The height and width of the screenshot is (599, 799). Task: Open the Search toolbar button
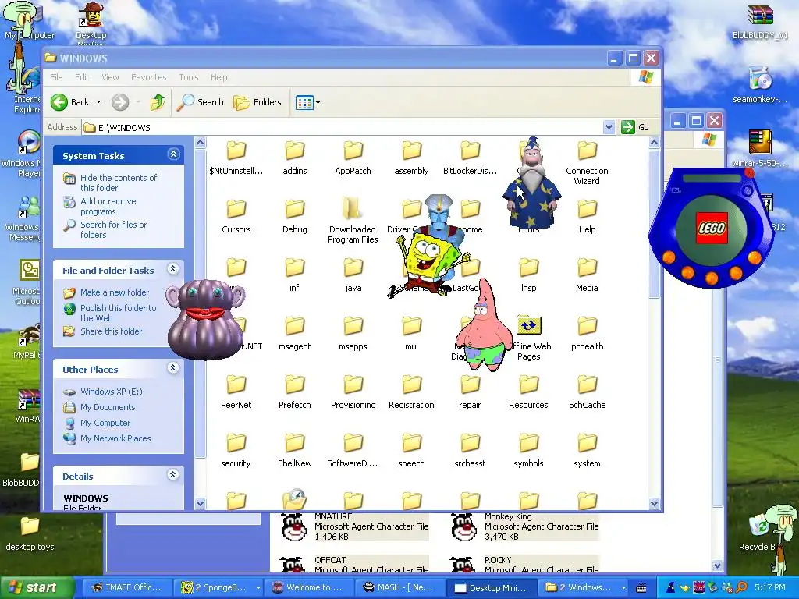[201, 102]
